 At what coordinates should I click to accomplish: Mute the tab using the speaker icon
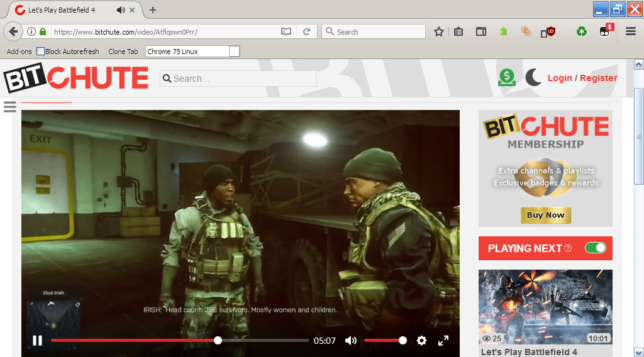point(120,10)
